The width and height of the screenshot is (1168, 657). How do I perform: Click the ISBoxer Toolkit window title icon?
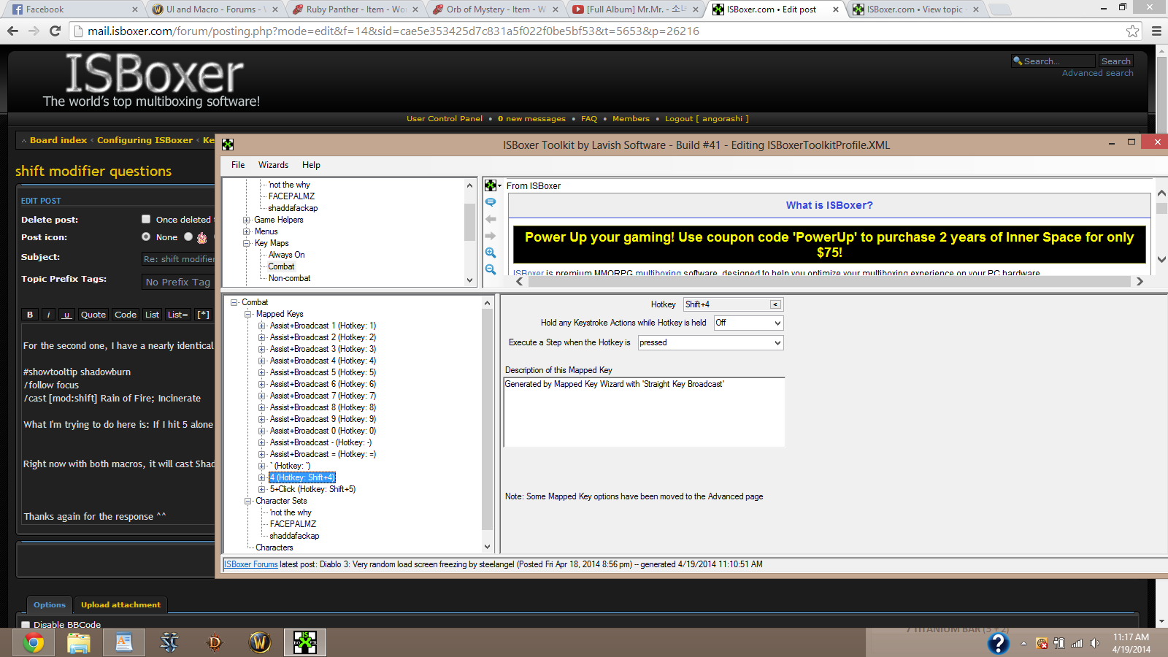pyautogui.click(x=228, y=145)
